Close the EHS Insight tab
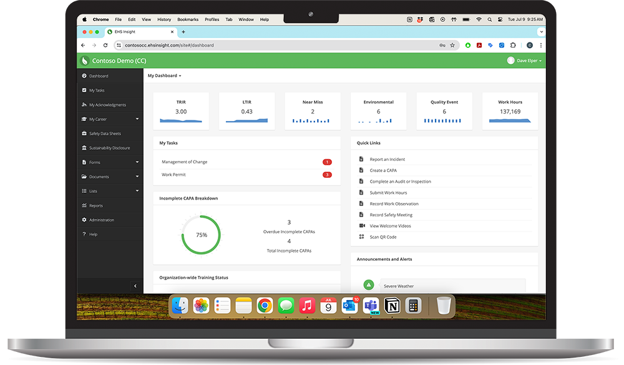Screen dimensions: 624x365 172,32
